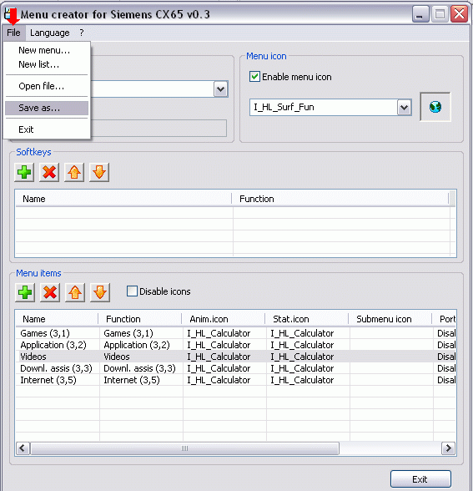Click the Exit button at bottom
Image resolution: width=473 pixels, height=491 pixels.
(420, 479)
